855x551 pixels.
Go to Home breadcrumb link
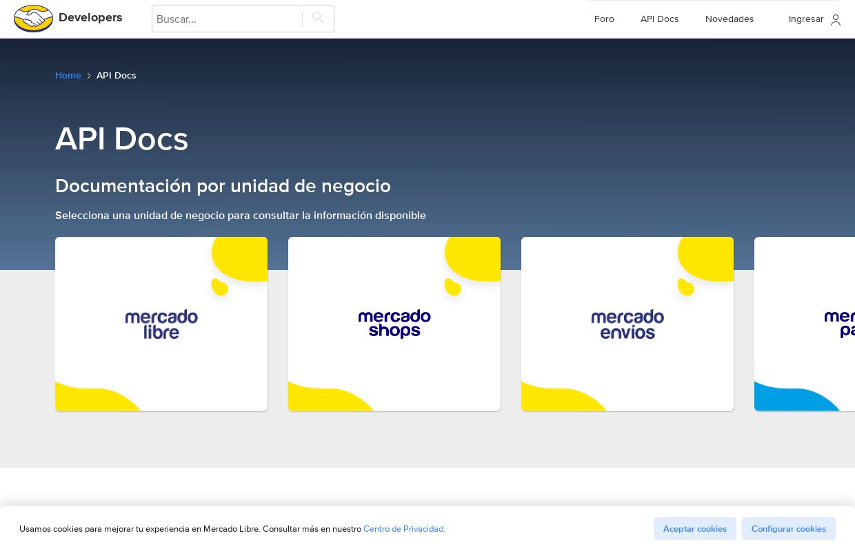pos(68,75)
